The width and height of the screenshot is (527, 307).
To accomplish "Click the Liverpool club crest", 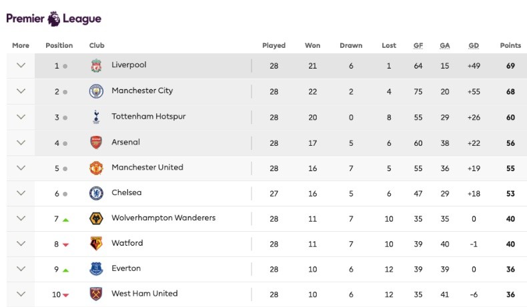I will (x=96, y=66).
